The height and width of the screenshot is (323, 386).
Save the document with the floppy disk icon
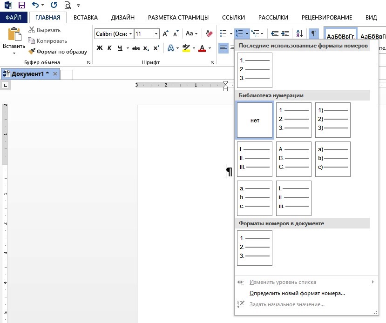coord(22,5)
